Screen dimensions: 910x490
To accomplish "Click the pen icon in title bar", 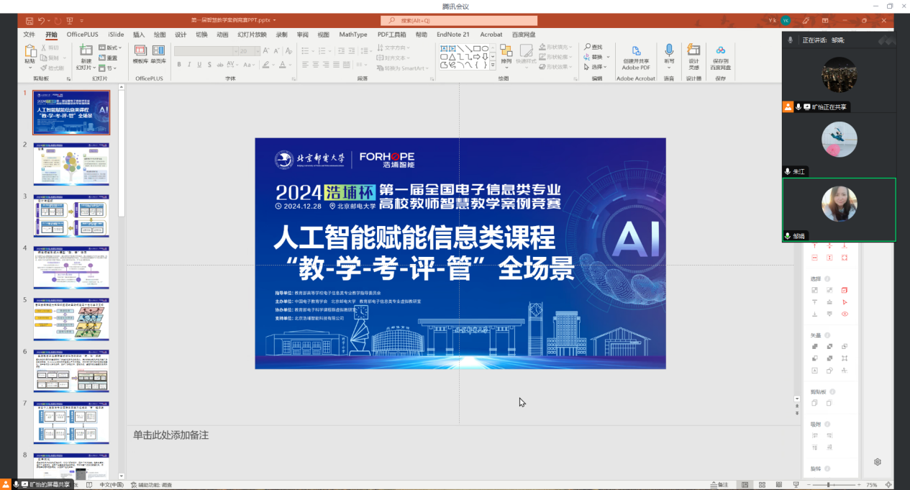I will coord(806,21).
